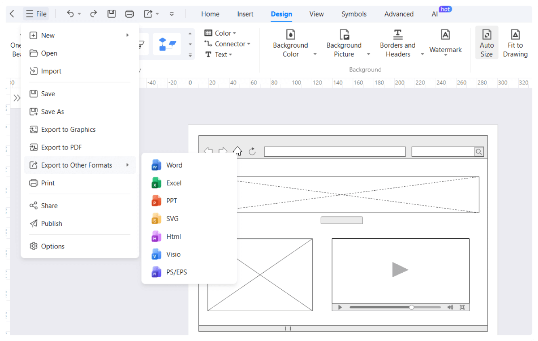Open the Connector style dropdown
Viewport: 538px width, 341px height.
(227, 44)
